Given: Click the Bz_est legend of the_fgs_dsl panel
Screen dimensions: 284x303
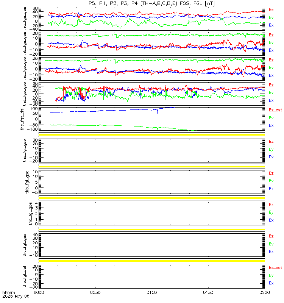Looking at the screenshot, I should point(275,110).
